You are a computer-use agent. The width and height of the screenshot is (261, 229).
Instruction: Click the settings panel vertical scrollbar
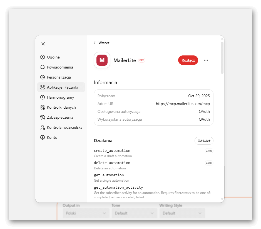pos(222,58)
